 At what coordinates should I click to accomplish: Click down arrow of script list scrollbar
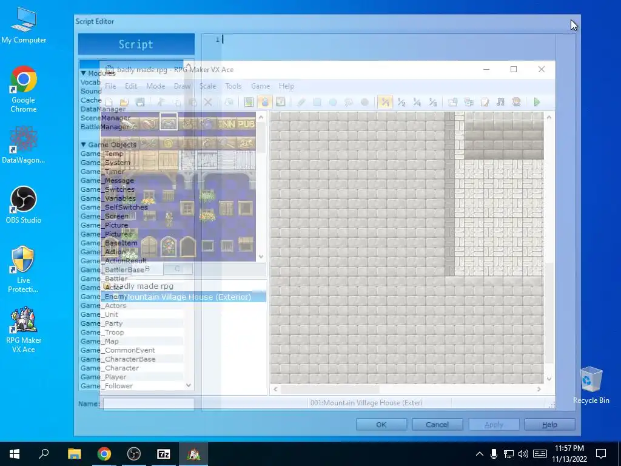[x=189, y=385]
